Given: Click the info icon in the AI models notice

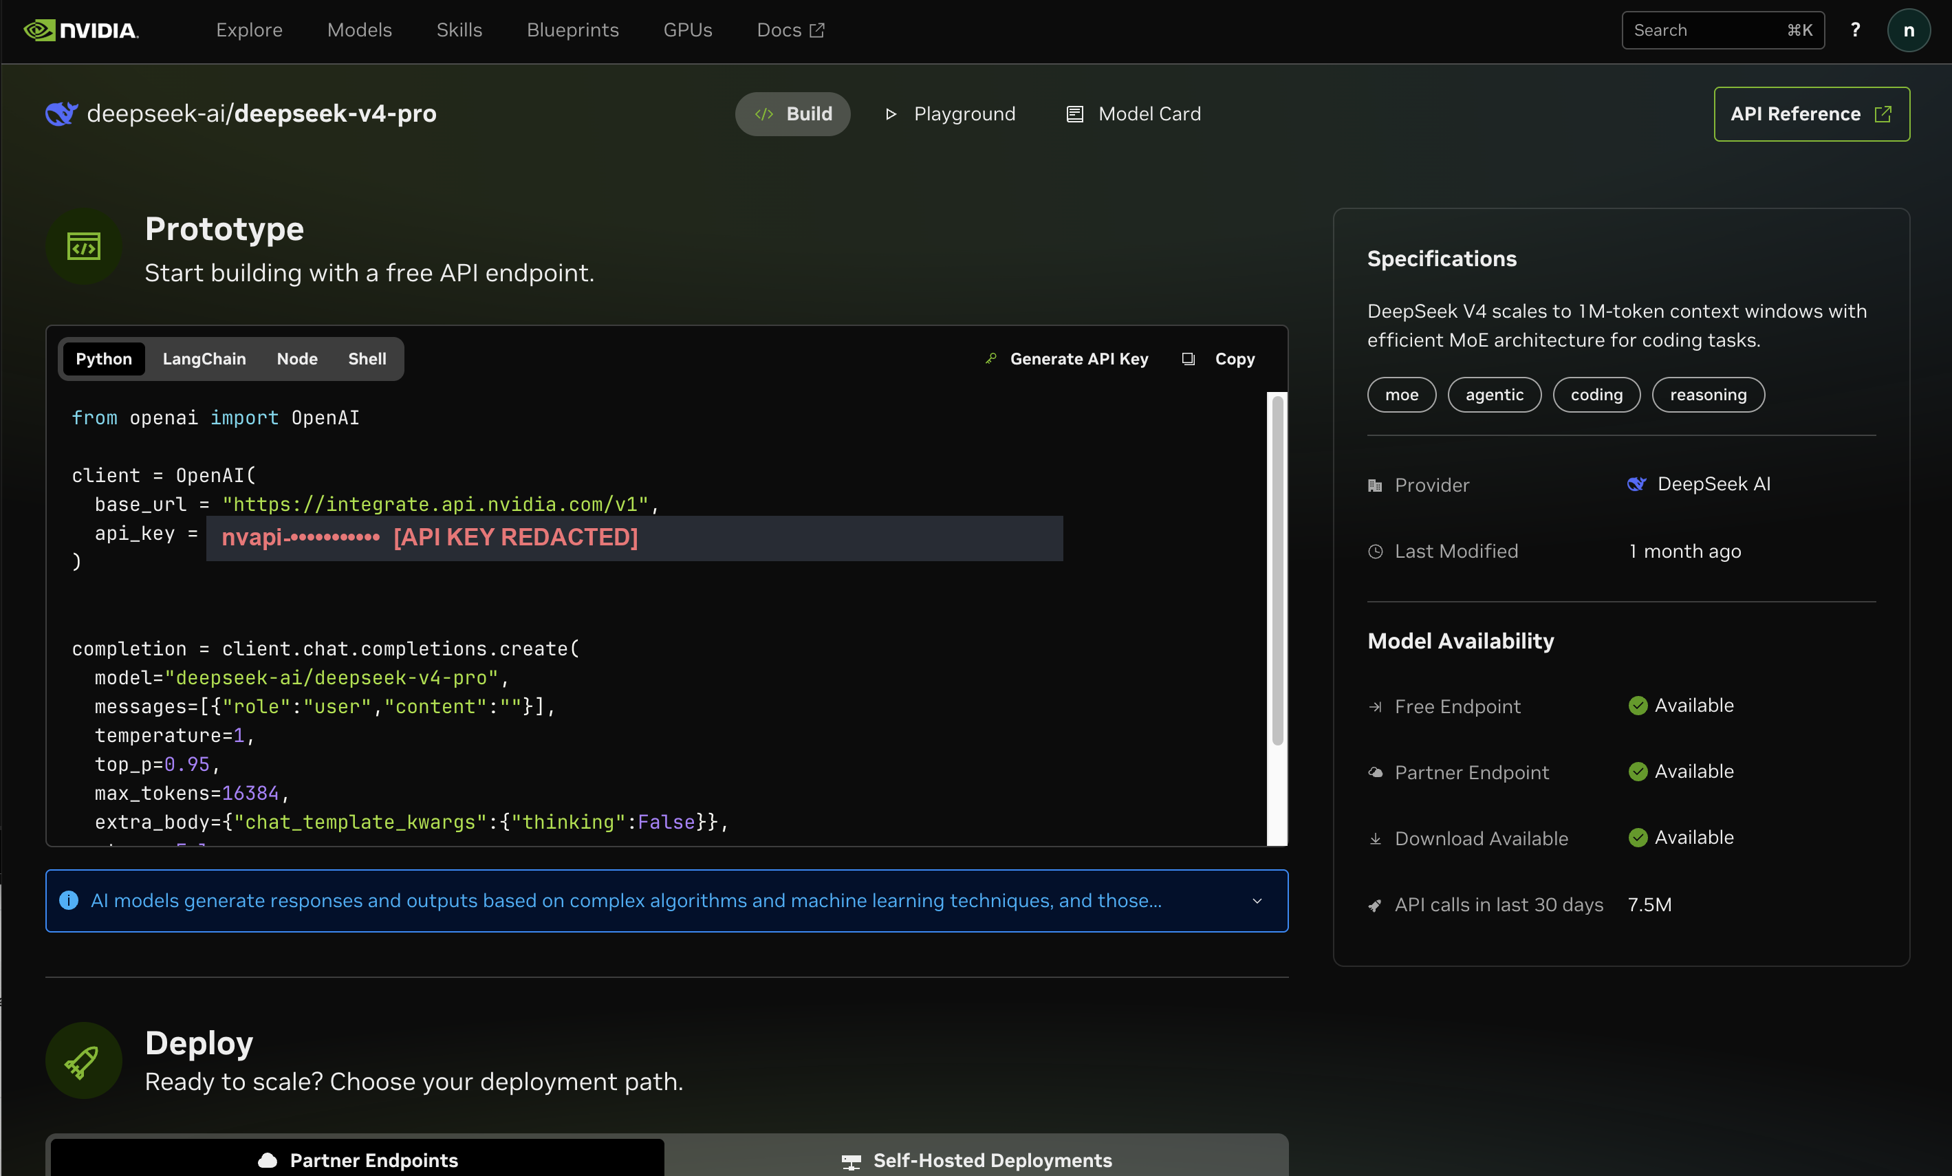Looking at the screenshot, I should pyautogui.click(x=69, y=900).
